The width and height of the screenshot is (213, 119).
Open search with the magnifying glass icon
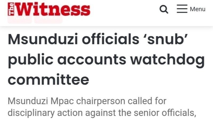164,10
